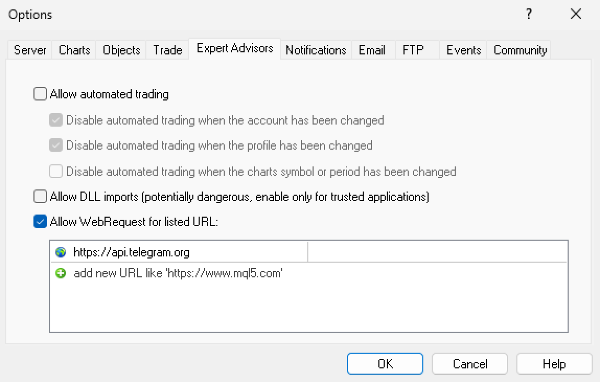The height and width of the screenshot is (382, 600).
Task: Select the https://api.telegram.org URL entry
Action: point(132,252)
